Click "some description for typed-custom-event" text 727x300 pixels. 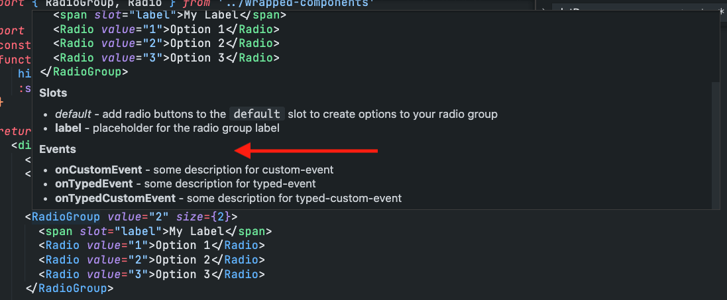[x=294, y=199]
